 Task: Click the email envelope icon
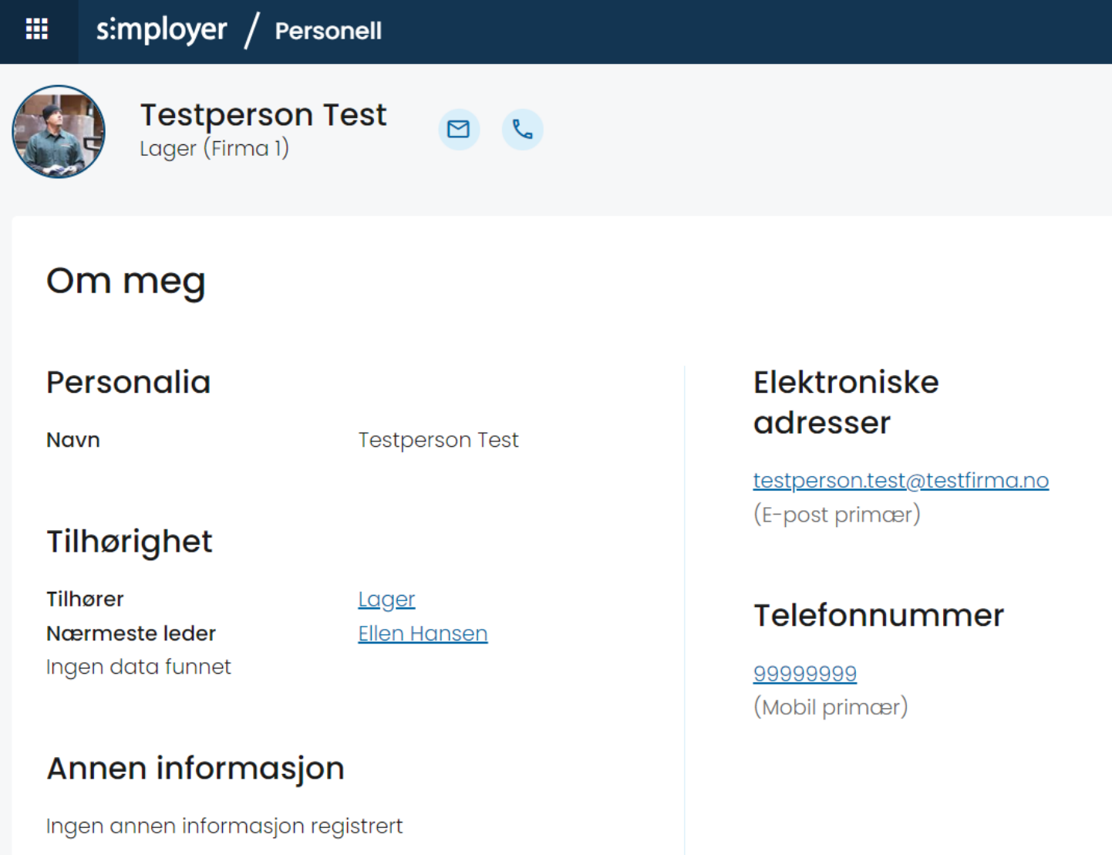tap(459, 129)
